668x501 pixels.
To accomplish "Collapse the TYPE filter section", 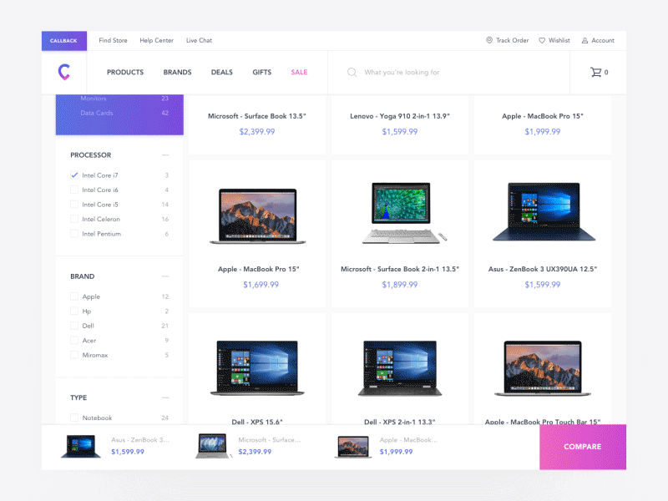I will [x=165, y=397].
